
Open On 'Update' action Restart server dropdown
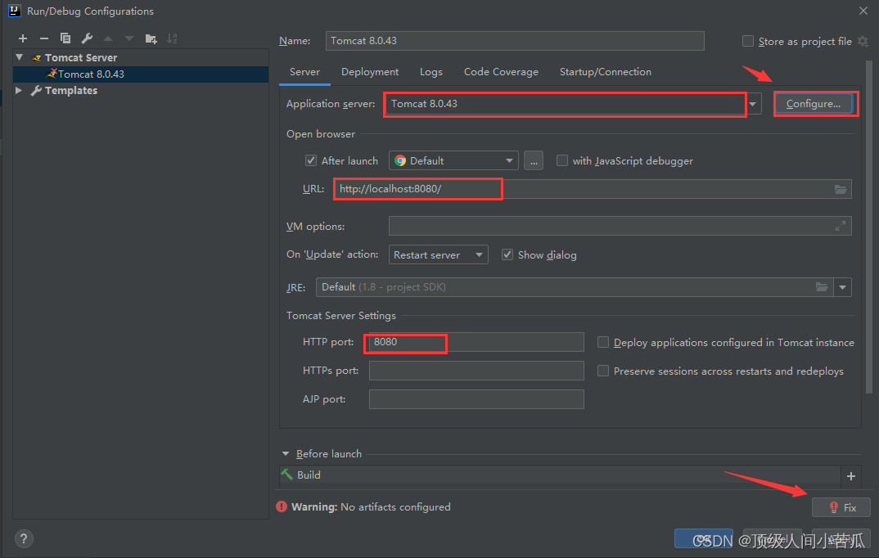click(439, 254)
